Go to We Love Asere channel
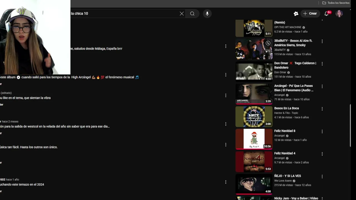Screen dimensions: 356x200 [x=283, y=181]
